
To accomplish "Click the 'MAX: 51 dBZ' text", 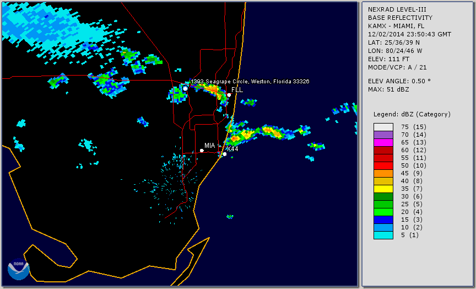I will tap(388, 89).
